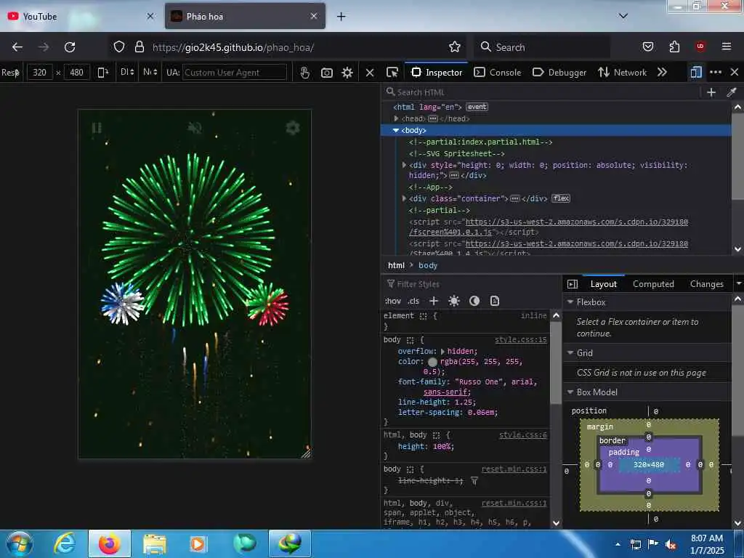The height and width of the screenshot is (558, 744).
Task: Close the DevTools panel
Action: pos(735,72)
